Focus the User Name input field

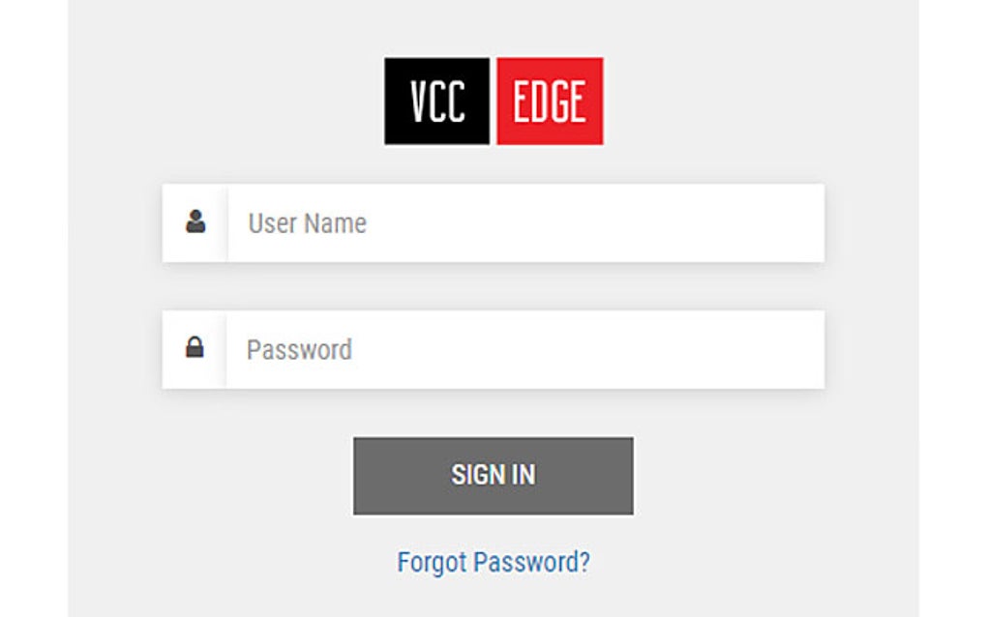(524, 223)
